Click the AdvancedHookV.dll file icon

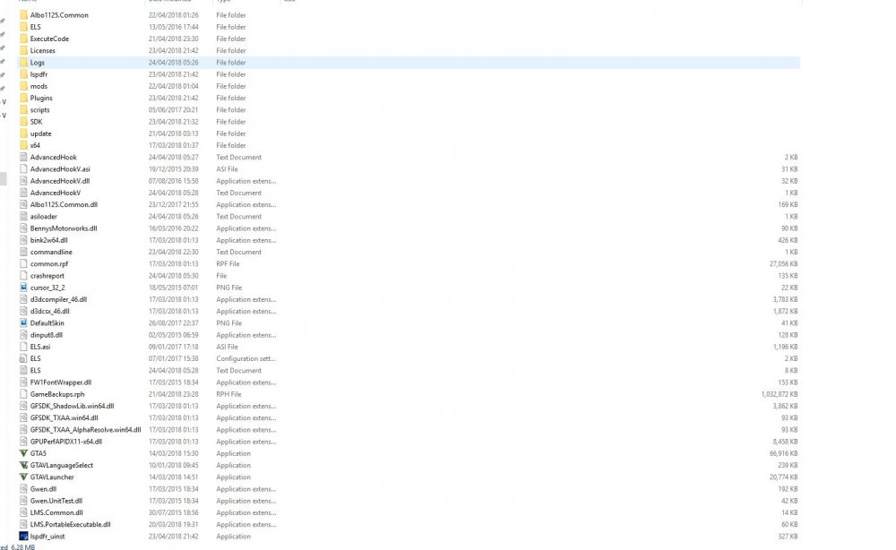click(23, 180)
